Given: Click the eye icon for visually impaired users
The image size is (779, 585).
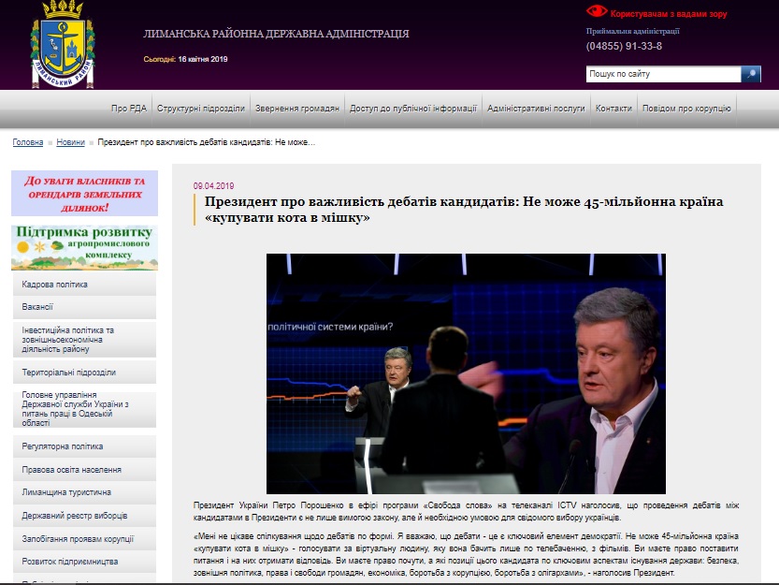Looking at the screenshot, I should (596, 12).
